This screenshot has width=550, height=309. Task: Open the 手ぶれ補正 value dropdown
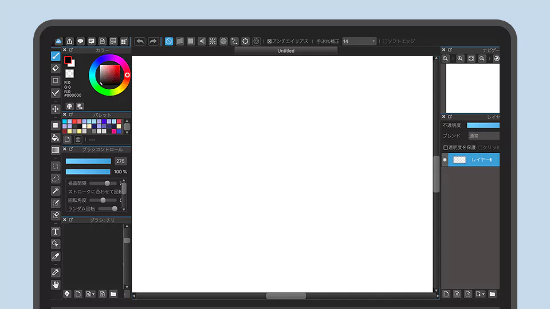pos(359,41)
